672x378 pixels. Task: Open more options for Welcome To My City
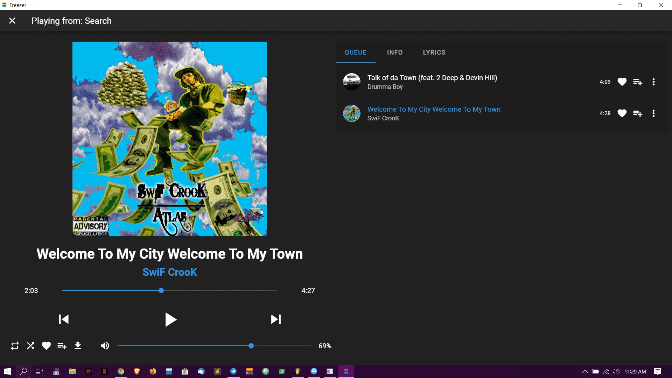point(653,113)
